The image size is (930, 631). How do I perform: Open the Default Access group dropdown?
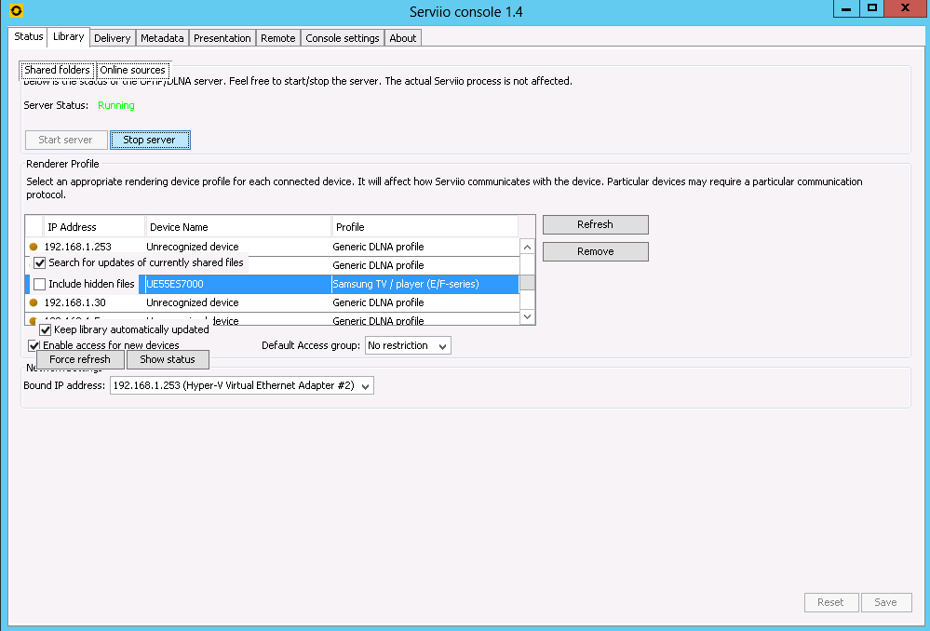click(x=408, y=346)
